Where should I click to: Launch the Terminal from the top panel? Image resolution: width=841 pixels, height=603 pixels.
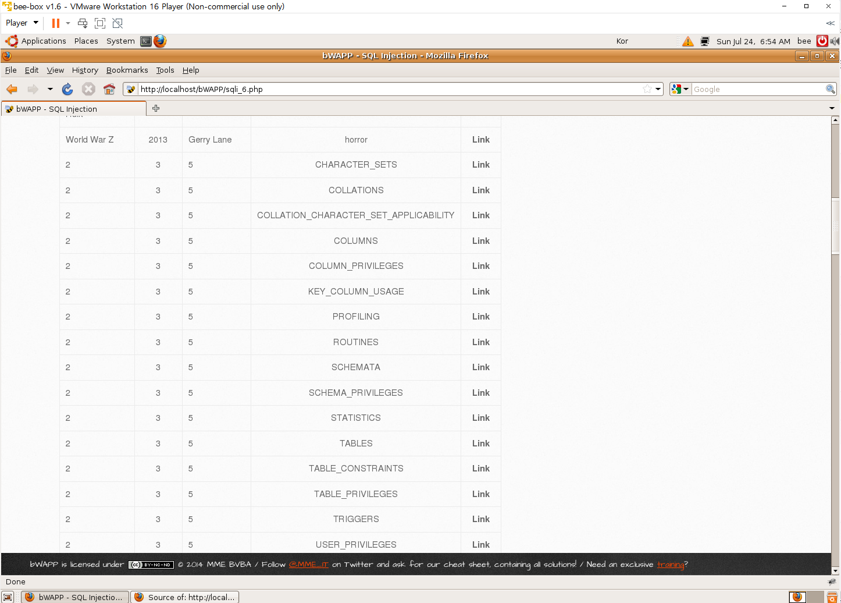pyautogui.click(x=146, y=41)
